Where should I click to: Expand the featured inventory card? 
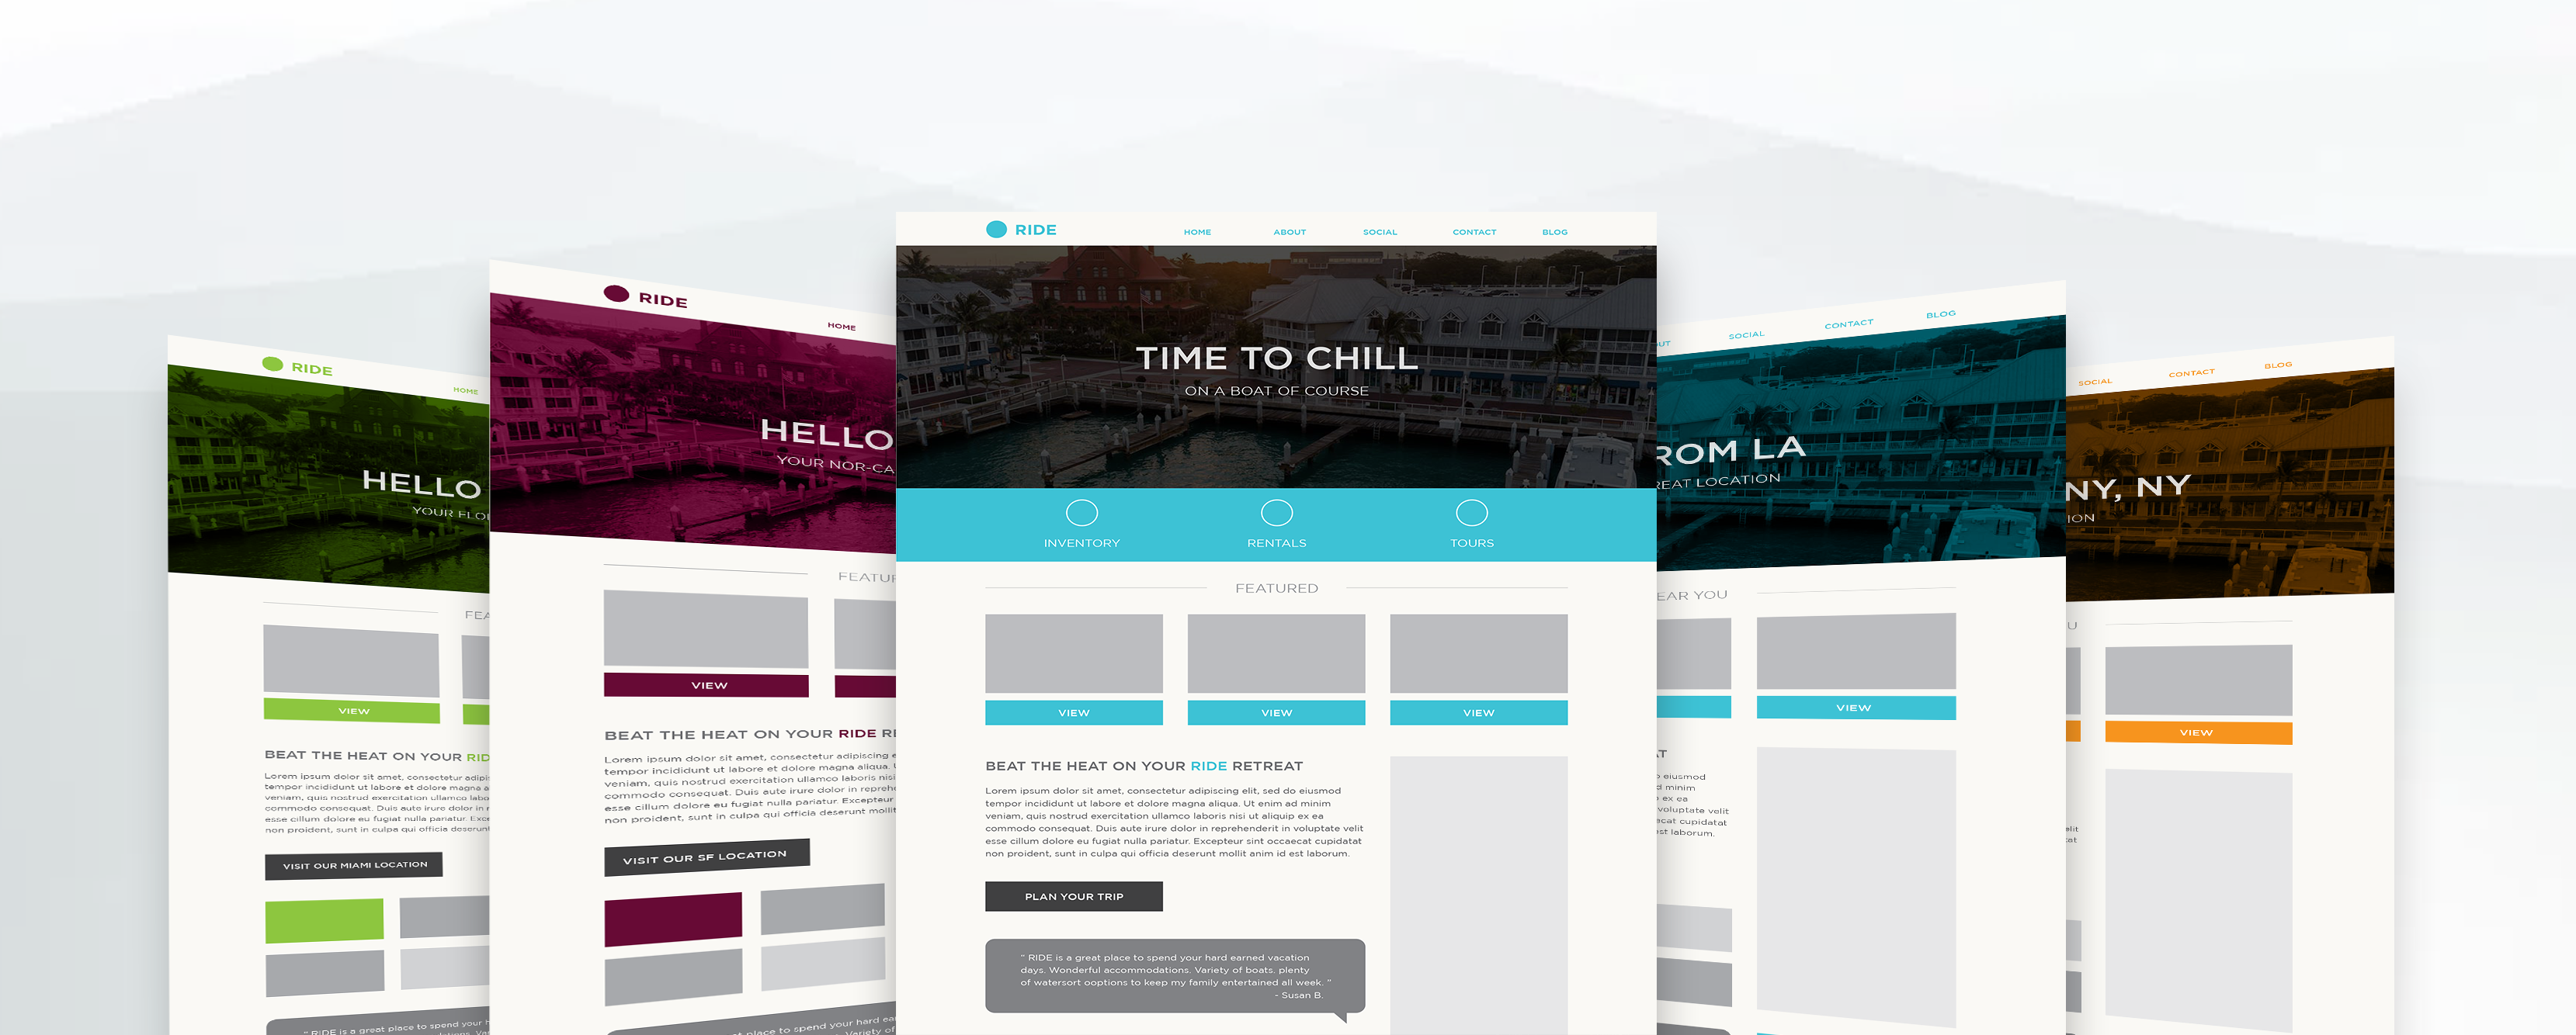coord(1076,711)
